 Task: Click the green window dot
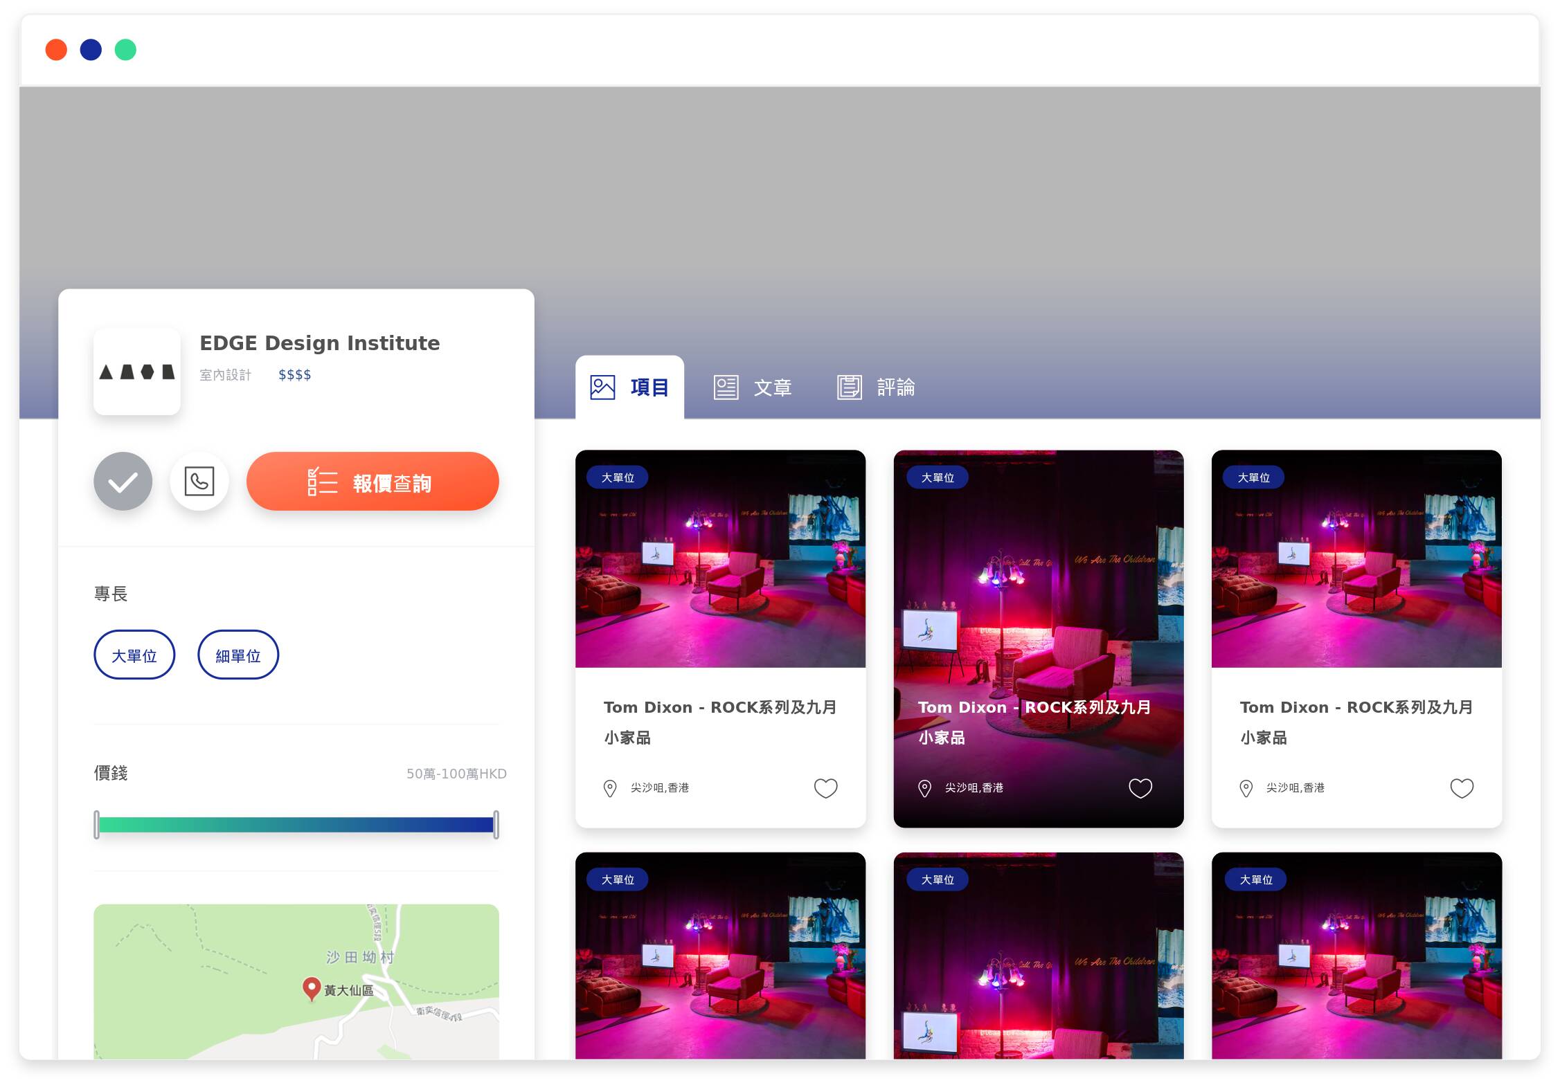pyautogui.click(x=125, y=50)
